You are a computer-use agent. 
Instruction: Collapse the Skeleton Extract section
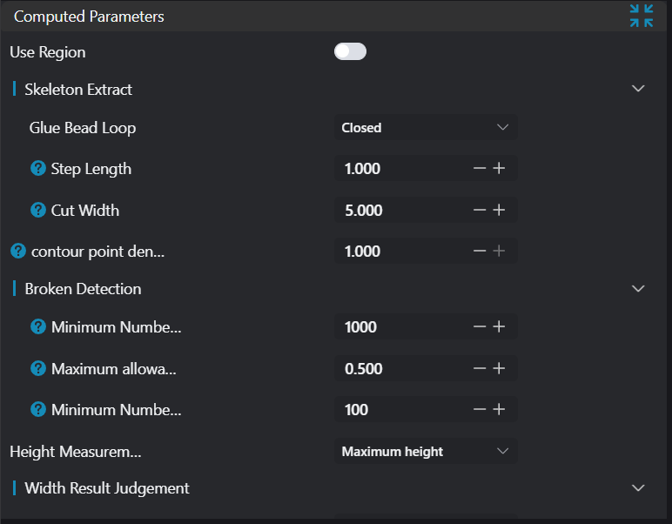[x=638, y=89]
